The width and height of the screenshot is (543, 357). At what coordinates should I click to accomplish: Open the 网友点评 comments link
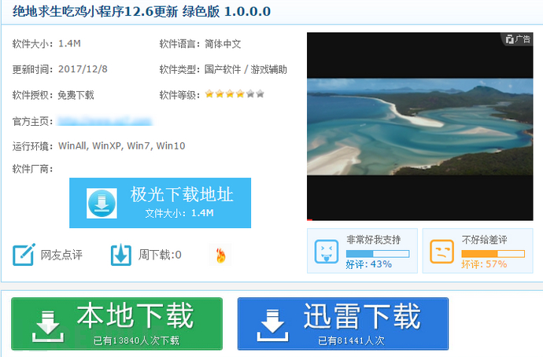pyautogui.click(x=61, y=255)
